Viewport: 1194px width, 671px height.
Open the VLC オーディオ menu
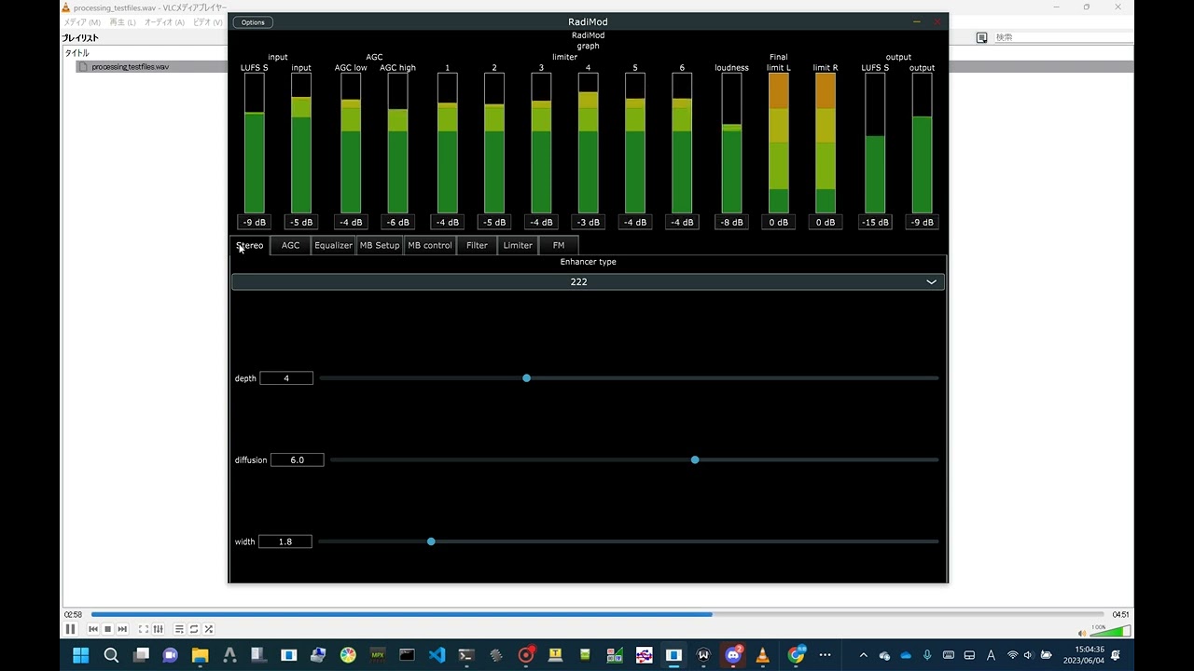click(164, 22)
